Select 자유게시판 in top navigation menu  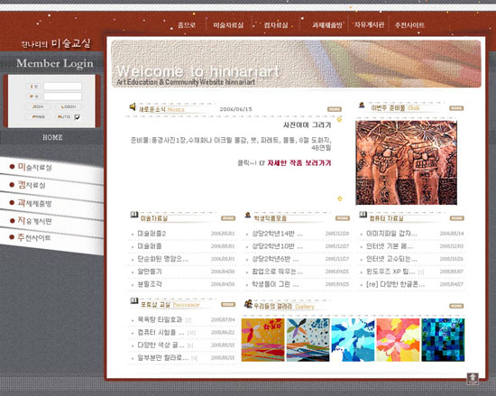coord(369,24)
